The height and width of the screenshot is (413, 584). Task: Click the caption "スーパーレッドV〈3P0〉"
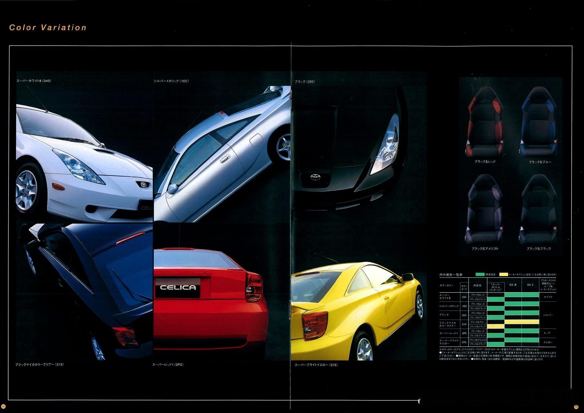(168, 364)
